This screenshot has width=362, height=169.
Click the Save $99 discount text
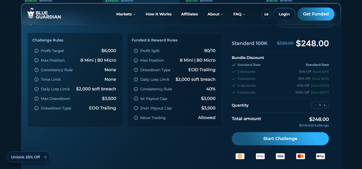click(320, 72)
